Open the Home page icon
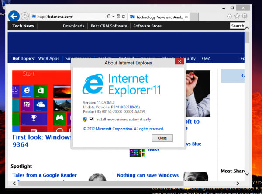 [229, 16]
